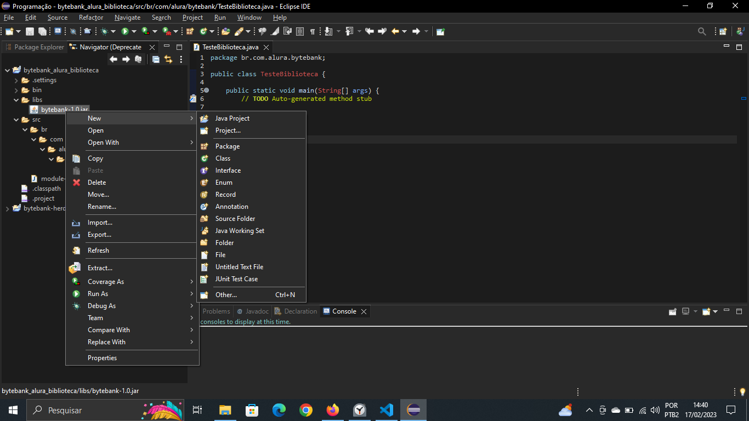The image size is (749, 421).
Task: Click the tip lightbulb icon in status bar
Action: point(743,391)
